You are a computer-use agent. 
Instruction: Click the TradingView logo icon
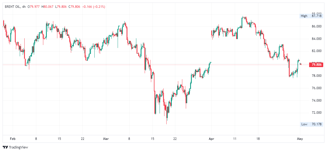(x=5, y=147)
